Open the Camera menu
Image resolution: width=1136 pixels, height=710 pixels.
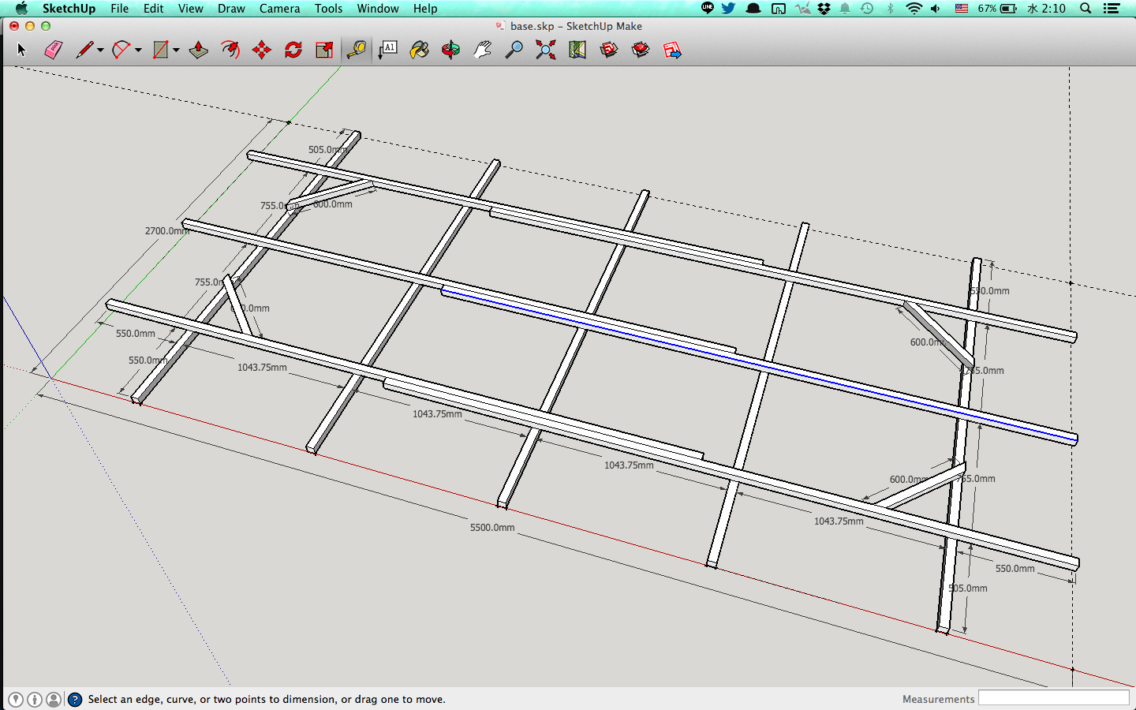[279, 9]
